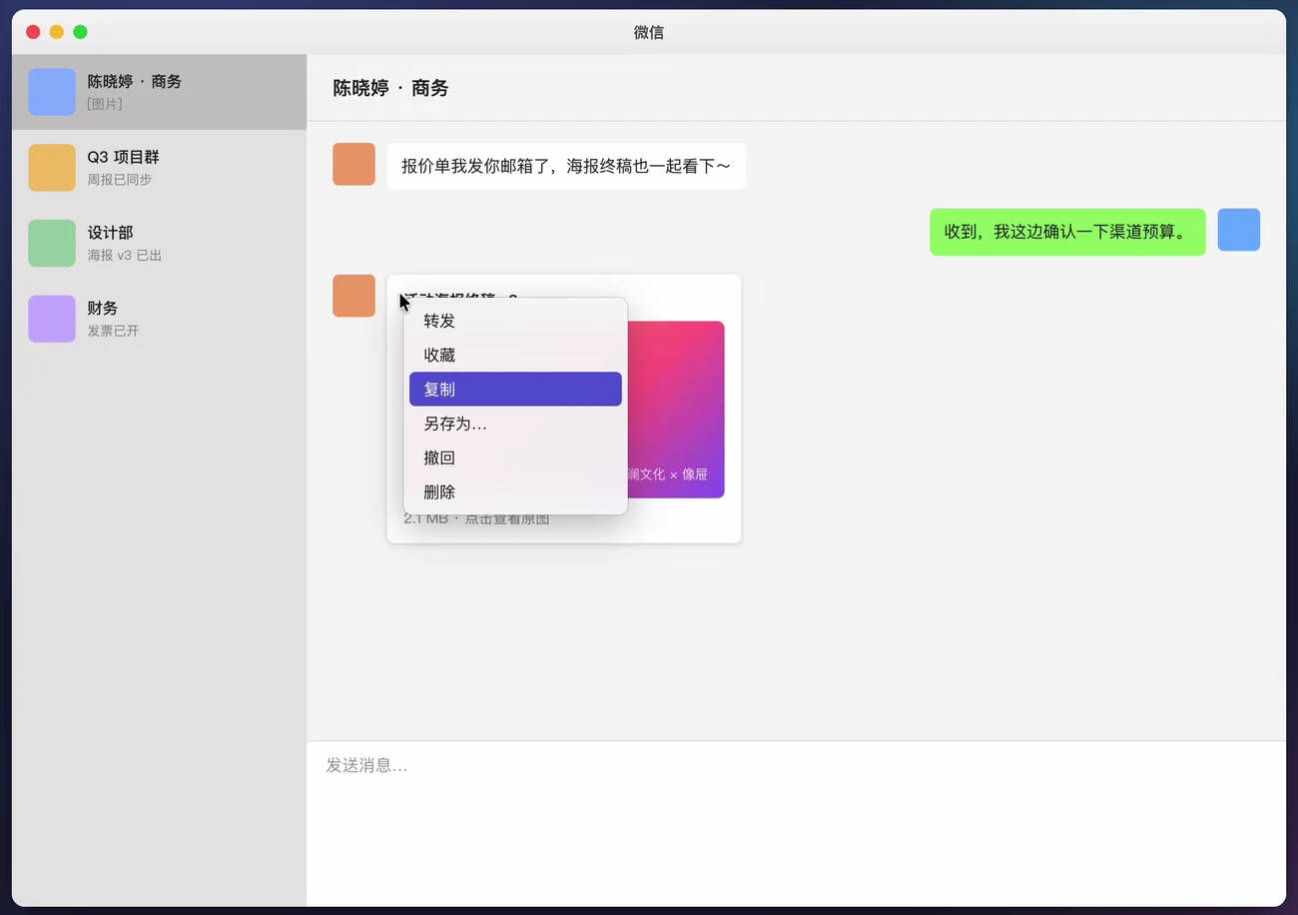Image resolution: width=1298 pixels, height=915 pixels.
Task: Open the pink-purple poster image thumbnail
Action: click(x=675, y=410)
